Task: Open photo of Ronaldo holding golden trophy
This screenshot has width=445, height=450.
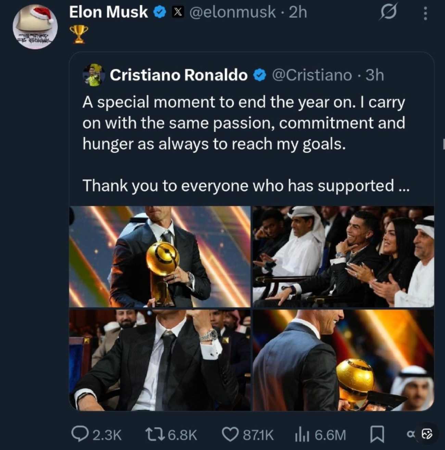Action: pos(160,257)
